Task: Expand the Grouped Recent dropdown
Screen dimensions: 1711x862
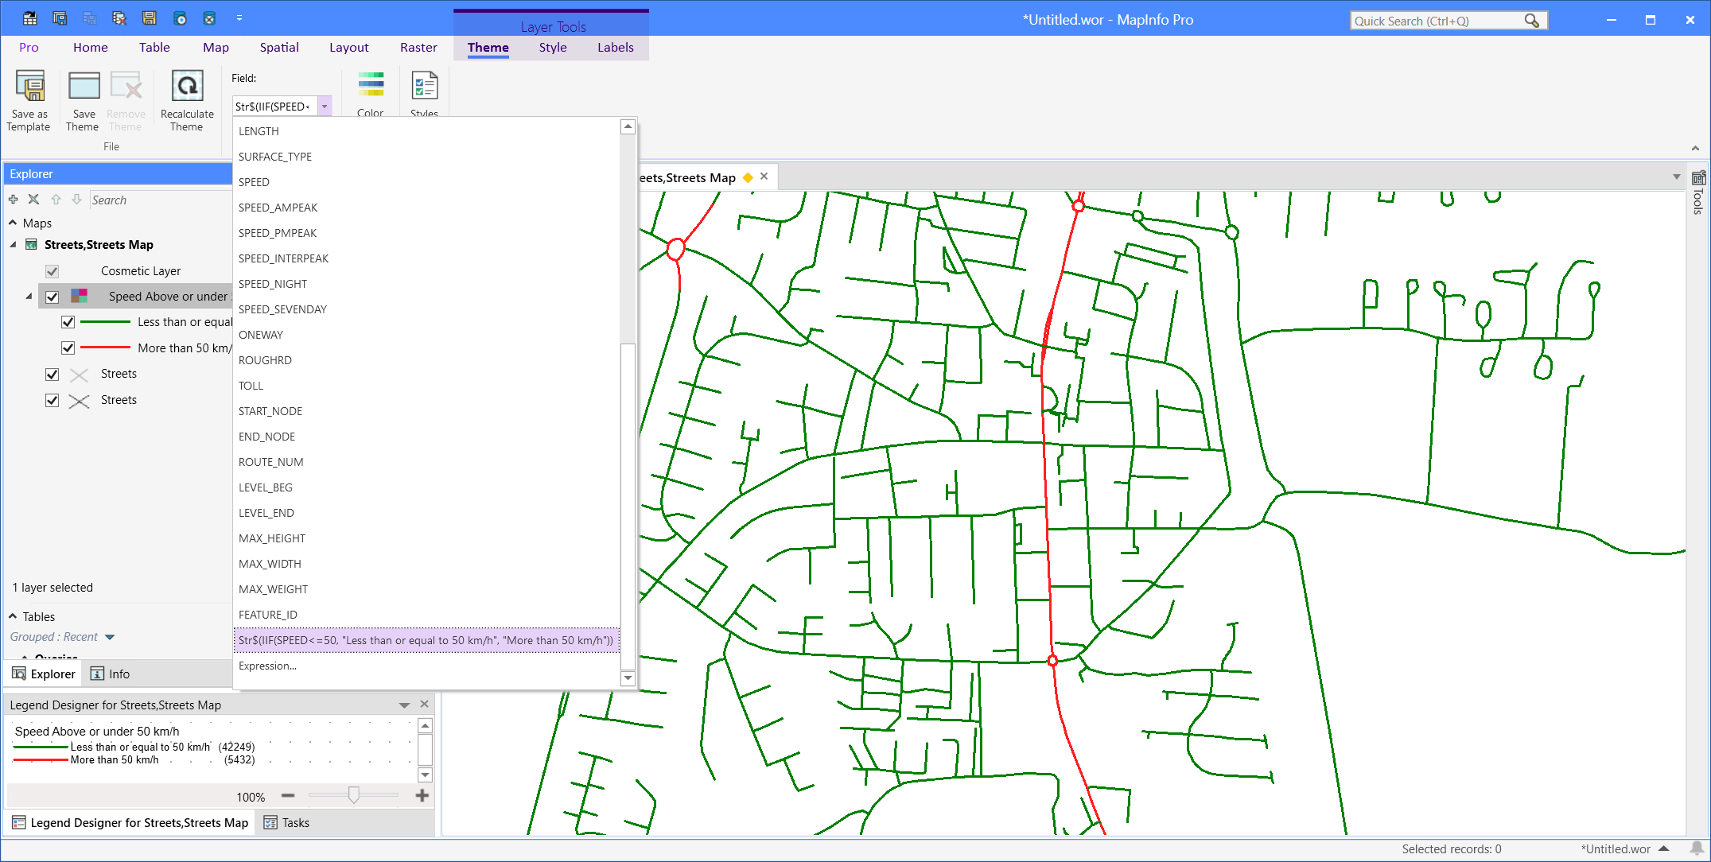Action: pyautogui.click(x=110, y=637)
